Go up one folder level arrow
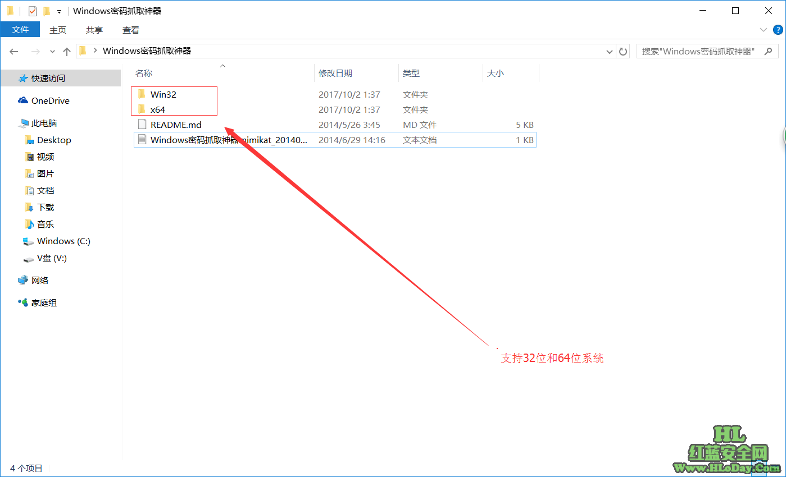 point(67,51)
